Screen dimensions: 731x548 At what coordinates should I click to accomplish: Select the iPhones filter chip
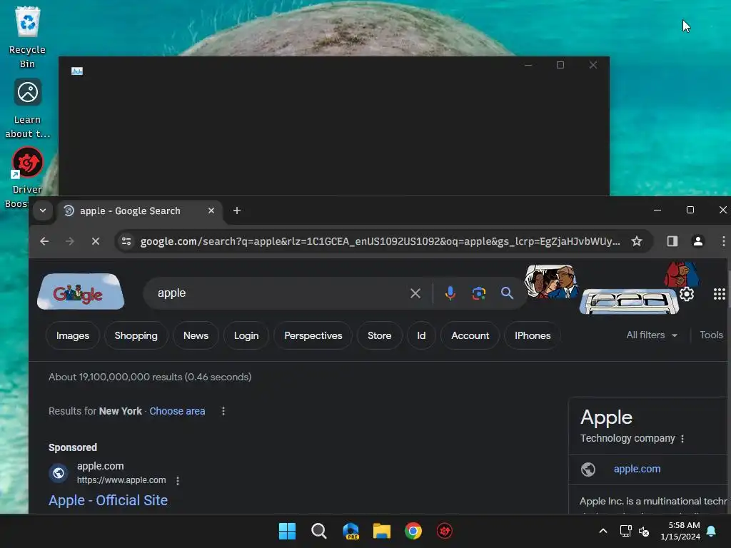coord(533,335)
